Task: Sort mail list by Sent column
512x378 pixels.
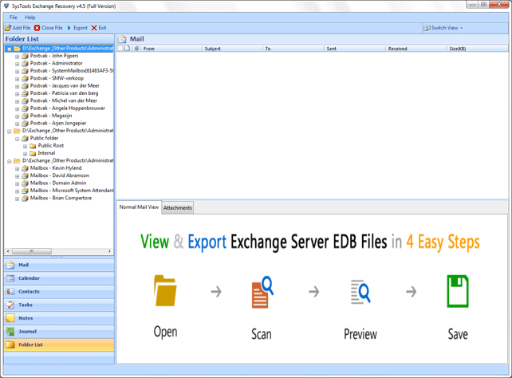Action: (355, 49)
